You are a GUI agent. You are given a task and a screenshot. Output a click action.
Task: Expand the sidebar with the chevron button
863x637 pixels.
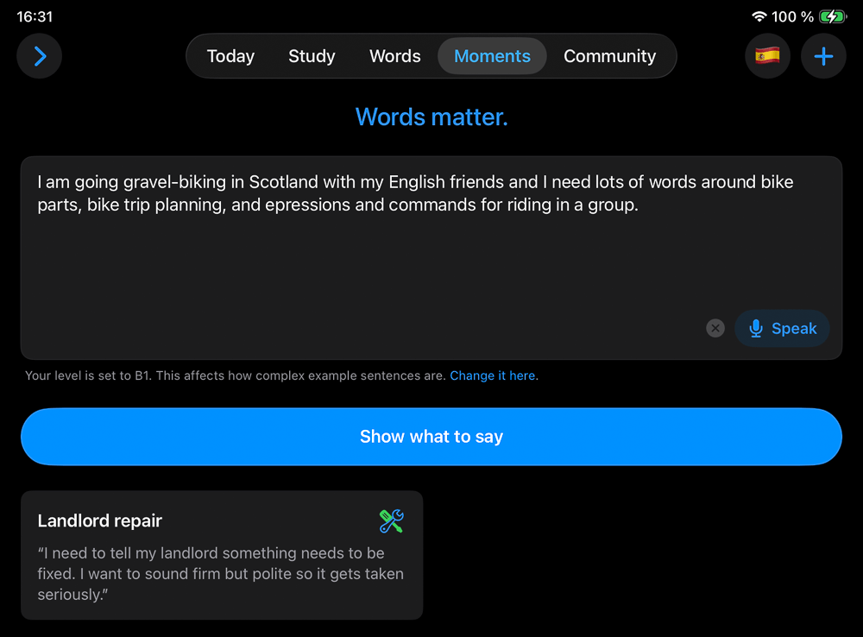point(40,57)
